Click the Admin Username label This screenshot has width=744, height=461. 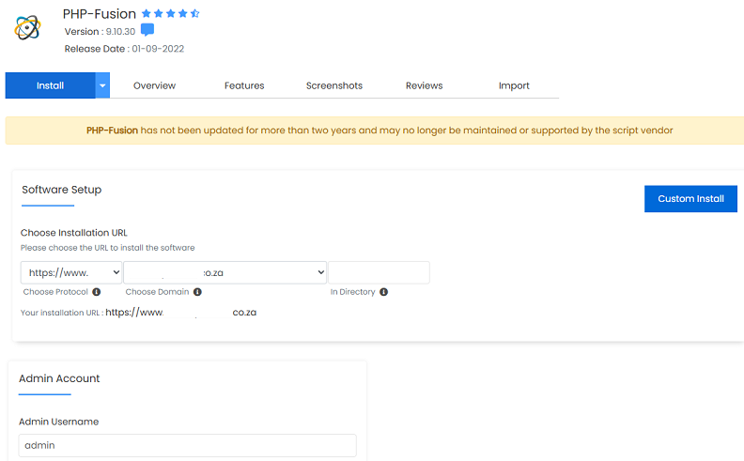[x=59, y=422]
